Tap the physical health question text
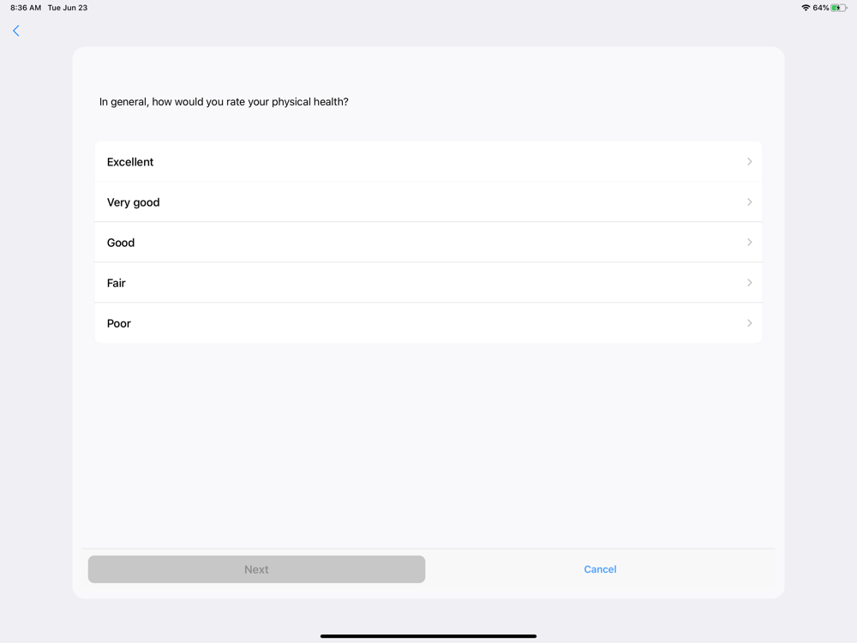857x643 pixels. (x=224, y=102)
